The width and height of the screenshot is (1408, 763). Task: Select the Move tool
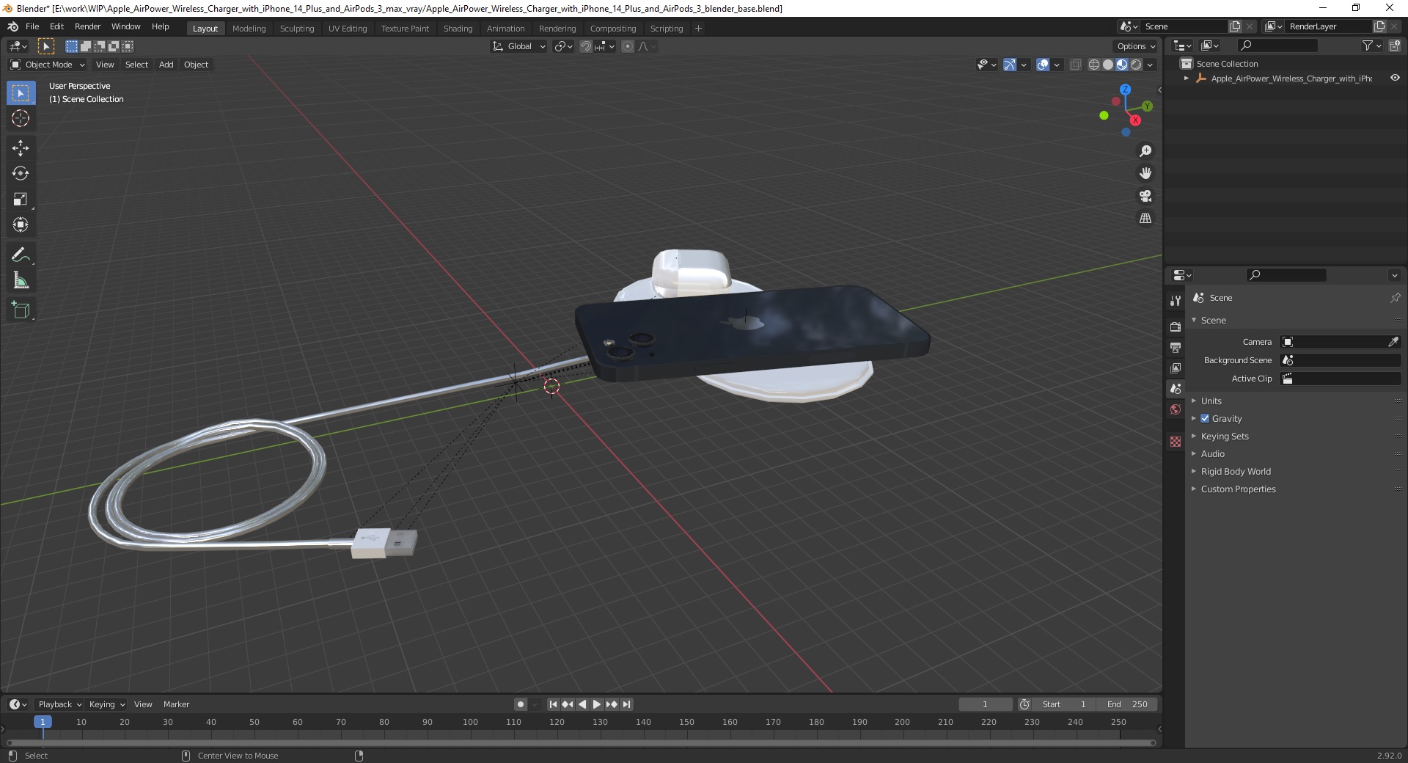coord(21,148)
